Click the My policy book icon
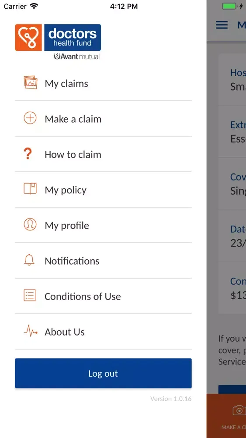The height and width of the screenshot is (438, 246). click(30, 189)
